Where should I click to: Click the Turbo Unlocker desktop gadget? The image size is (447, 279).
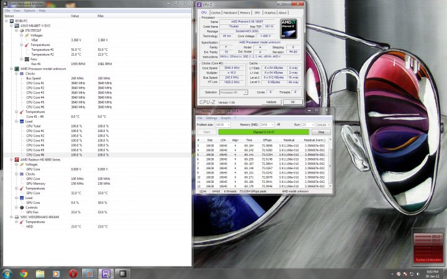tap(428, 247)
